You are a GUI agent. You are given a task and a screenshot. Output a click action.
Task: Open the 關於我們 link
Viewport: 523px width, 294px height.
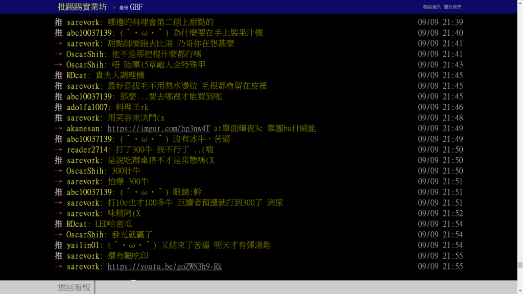[x=453, y=7]
